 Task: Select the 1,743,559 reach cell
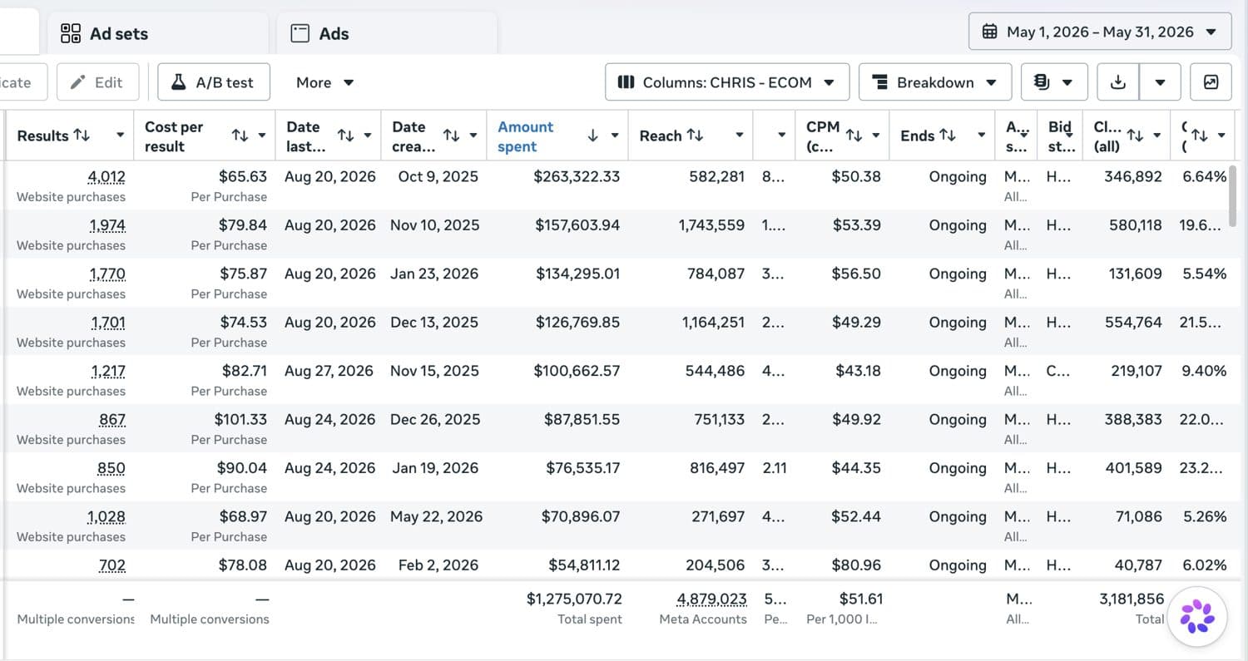(711, 225)
